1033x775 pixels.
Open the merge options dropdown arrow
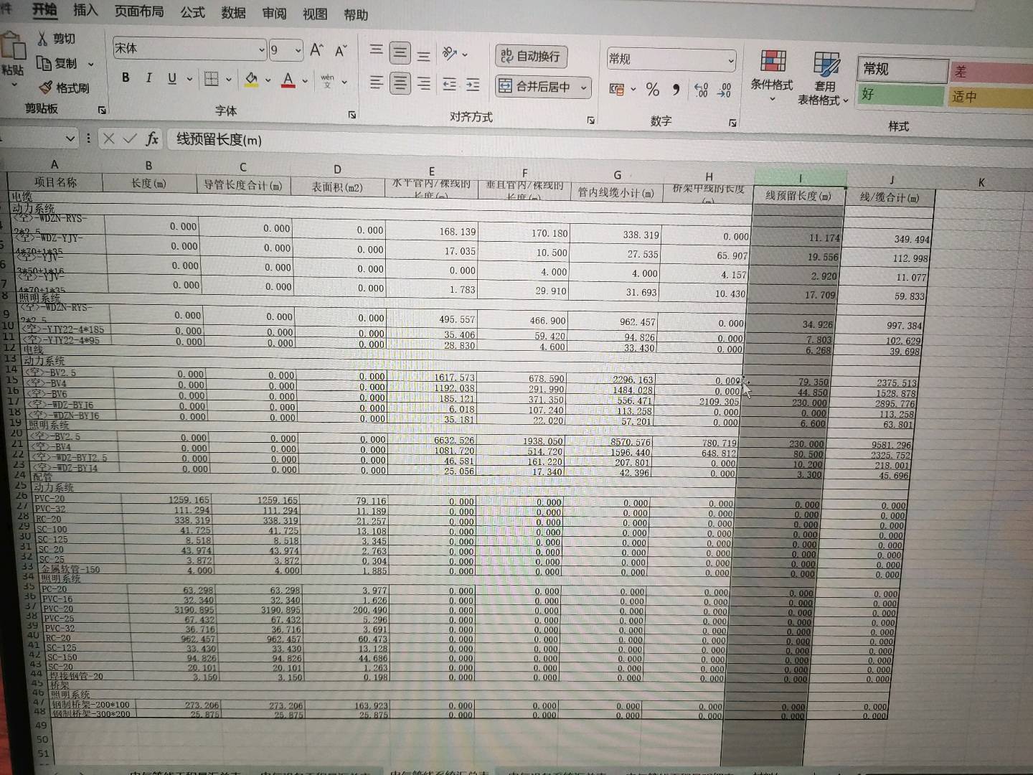(584, 88)
